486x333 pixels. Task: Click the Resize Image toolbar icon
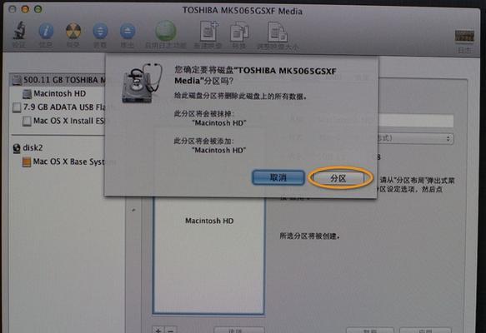[x=277, y=32]
